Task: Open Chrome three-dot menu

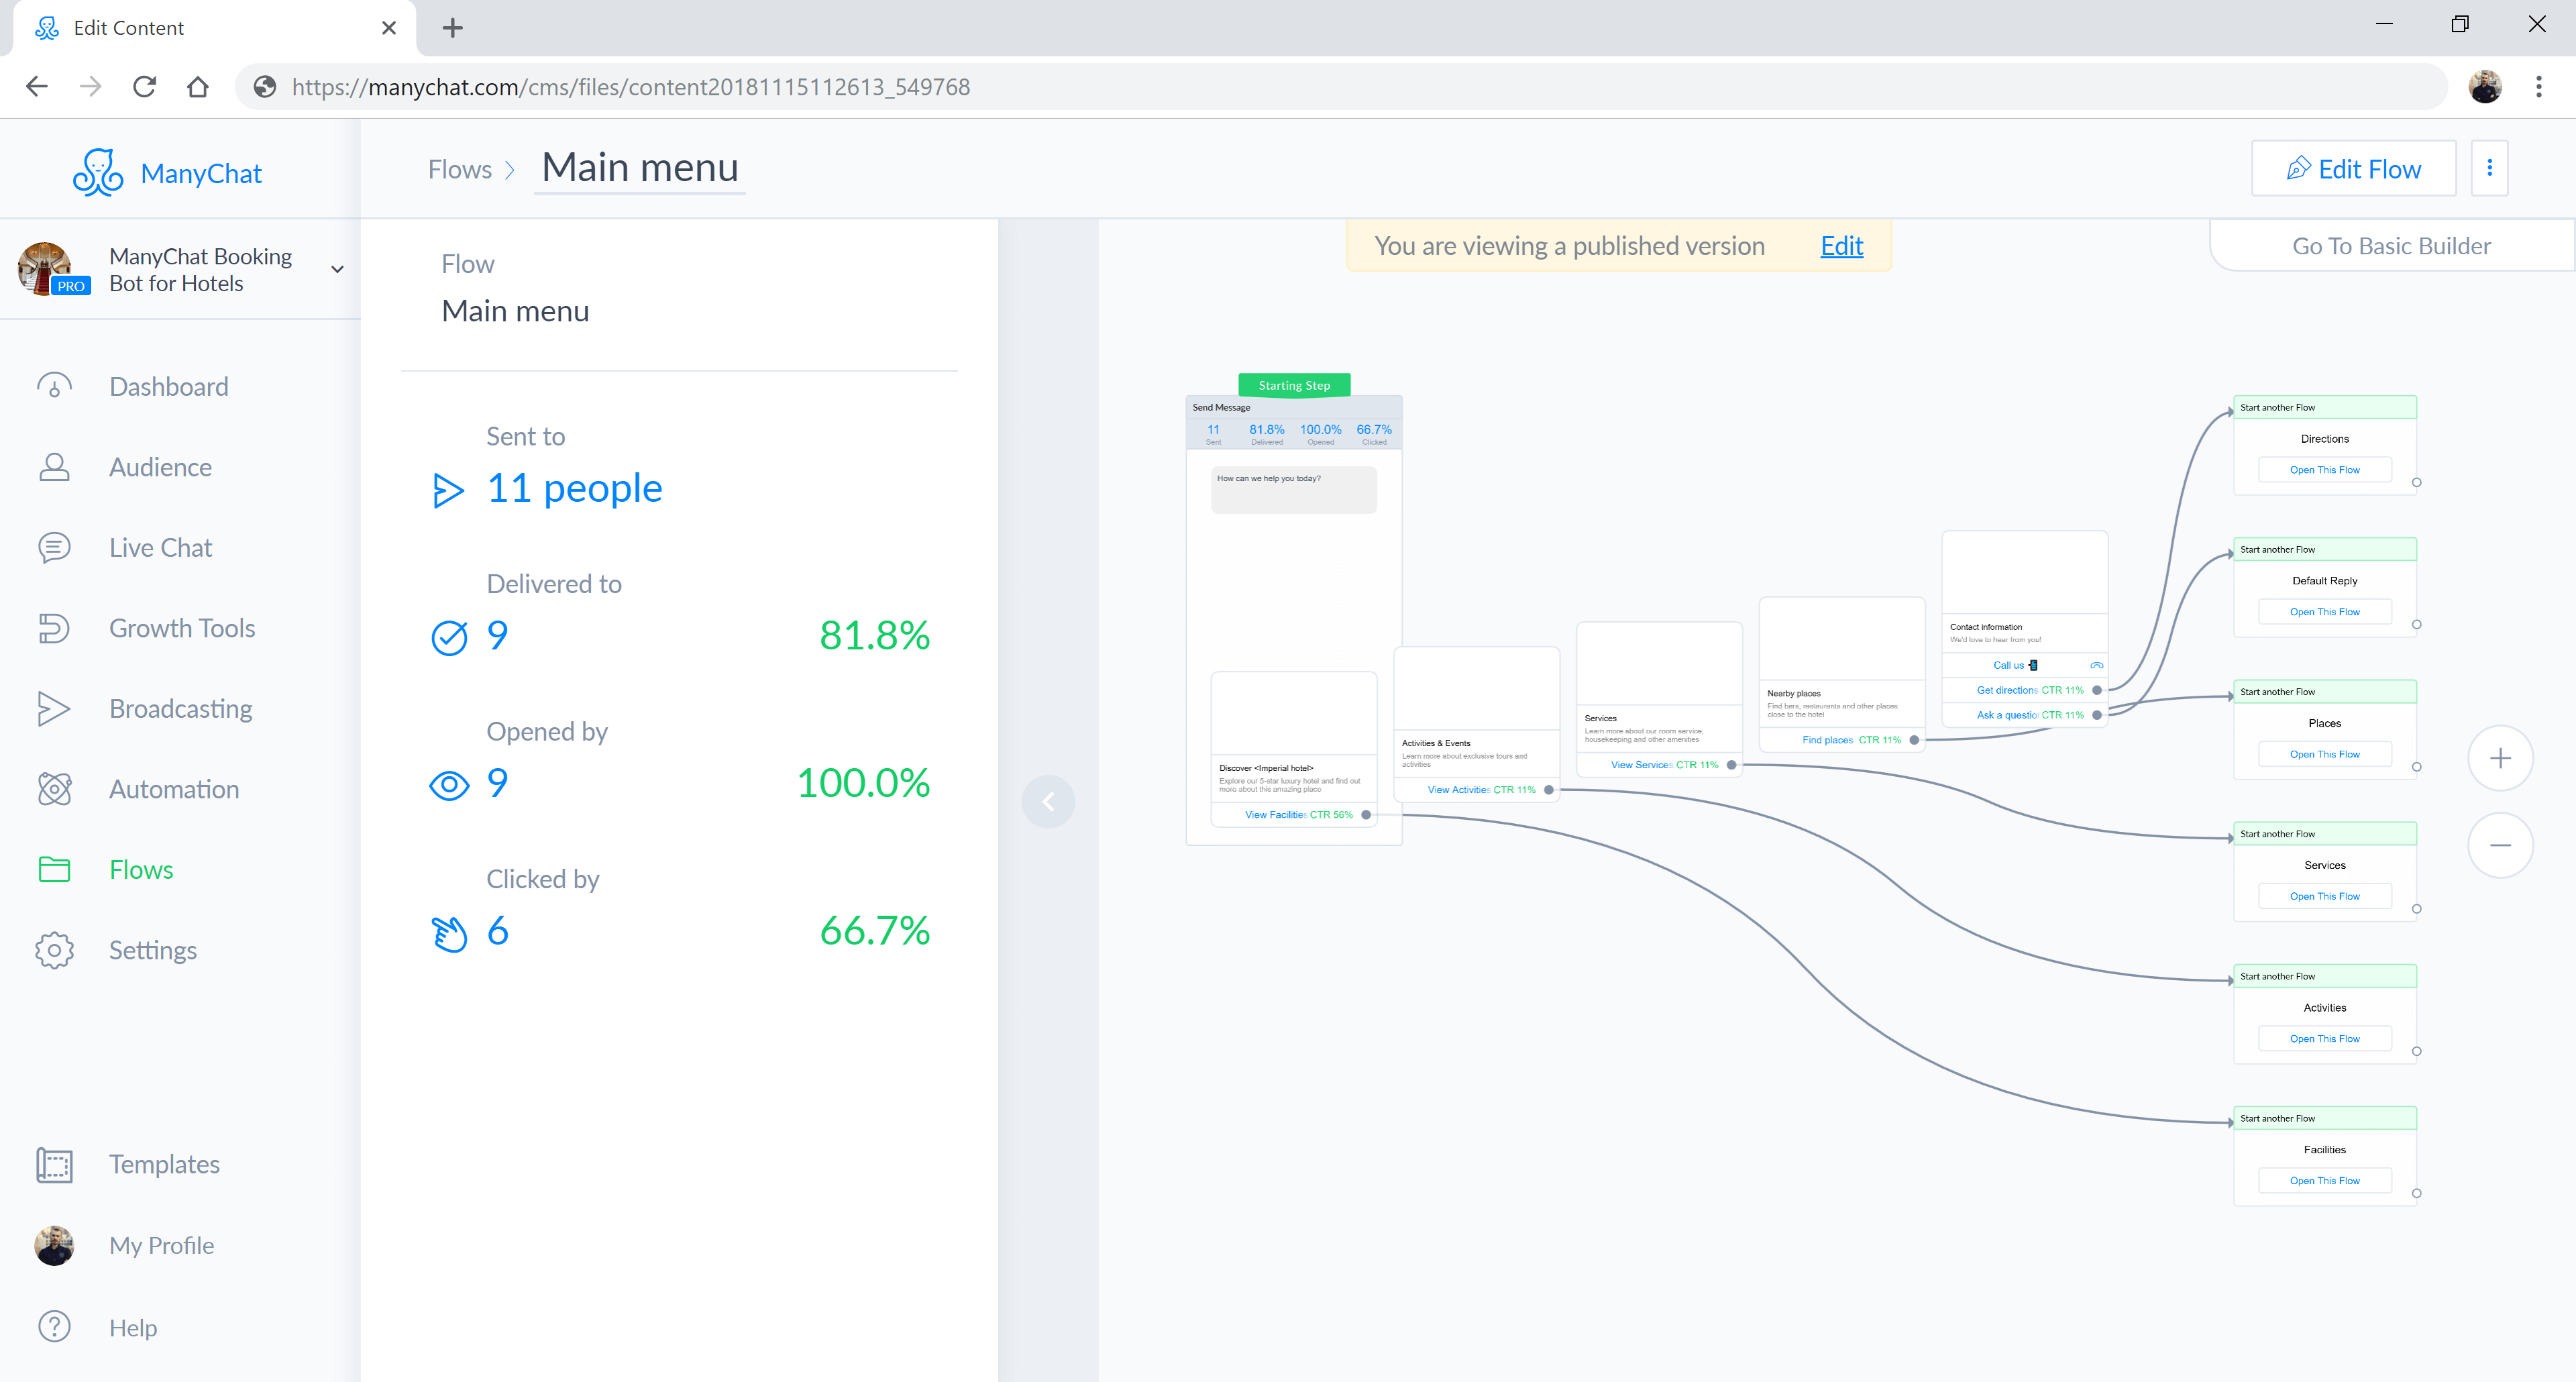Action: pos(2539,87)
